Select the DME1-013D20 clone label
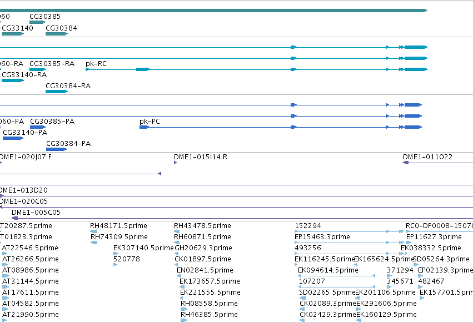This screenshot has height=323, width=473. tap(24, 190)
